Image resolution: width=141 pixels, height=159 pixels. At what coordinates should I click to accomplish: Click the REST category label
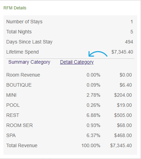tap(13, 115)
